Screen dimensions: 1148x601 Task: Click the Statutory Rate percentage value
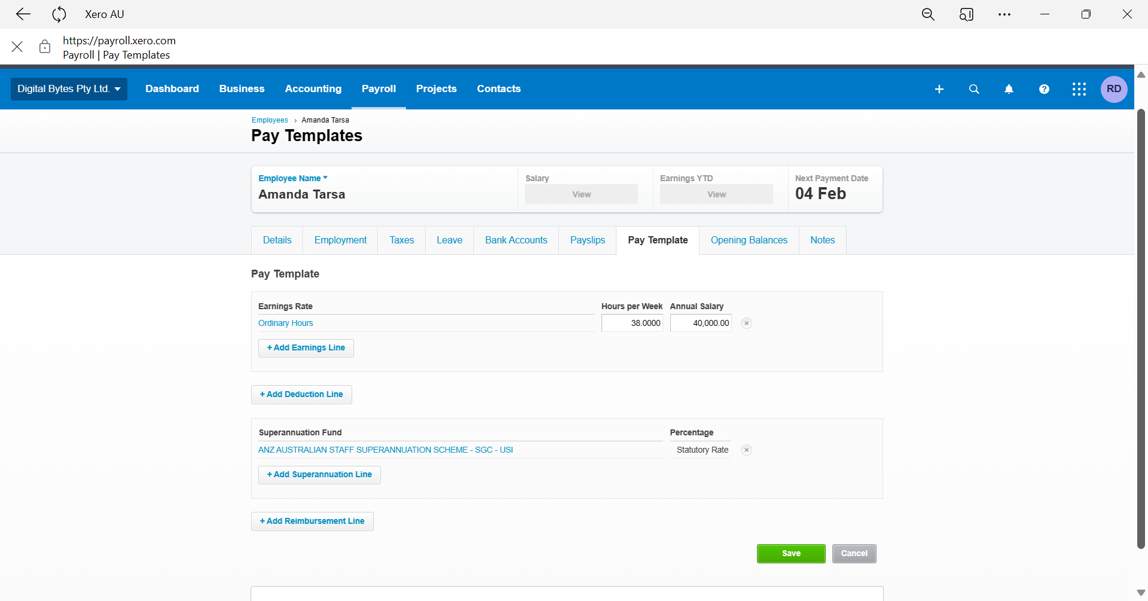(x=703, y=450)
